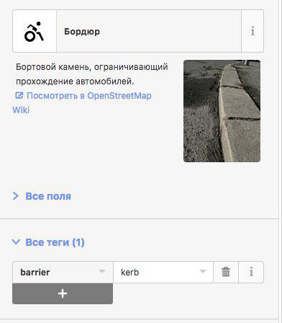Delete the barrier=kerb tag with trash icon
Image resolution: width=282 pixels, height=323 pixels.
pyautogui.click(x=226, y=272)
